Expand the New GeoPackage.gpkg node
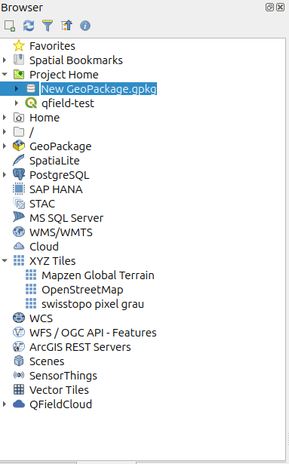Viewport: 289px width, 464px height. [17, 89]
